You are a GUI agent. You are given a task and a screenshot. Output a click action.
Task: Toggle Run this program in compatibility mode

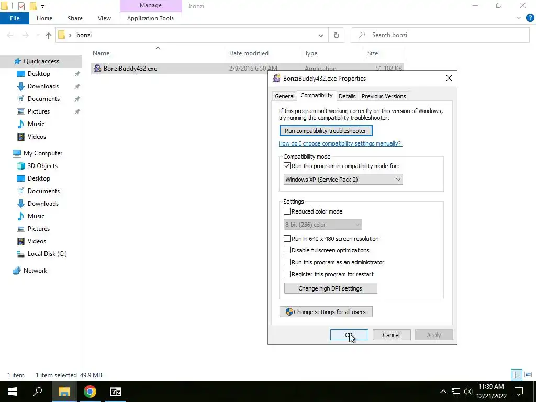pos(287,166)
